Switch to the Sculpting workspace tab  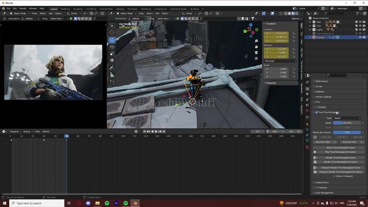(78, 9)
